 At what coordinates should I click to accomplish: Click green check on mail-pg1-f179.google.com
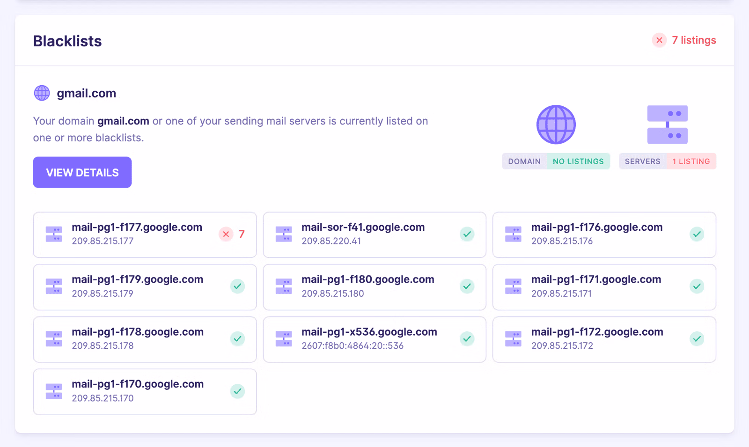pyautogui.click(x=238, y=286)
